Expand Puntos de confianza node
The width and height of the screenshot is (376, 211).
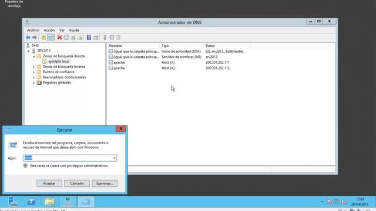point(34,72)
